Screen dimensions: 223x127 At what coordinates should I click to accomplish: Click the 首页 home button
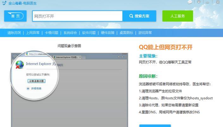click(15, 16)
